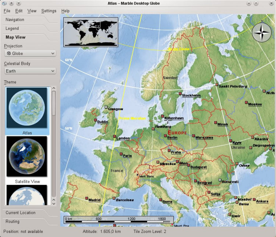Open the Settings menu
Viewport: 276px width, 237px height.
click(x=49, y=11)
